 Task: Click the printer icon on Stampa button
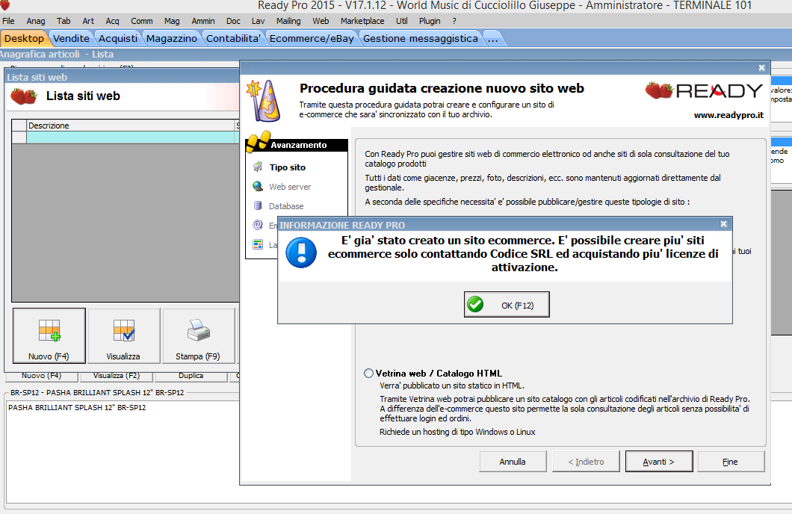198,330
